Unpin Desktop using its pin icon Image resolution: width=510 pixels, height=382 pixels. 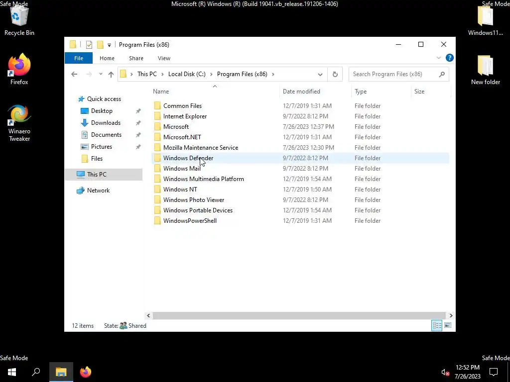pos(138,111)
